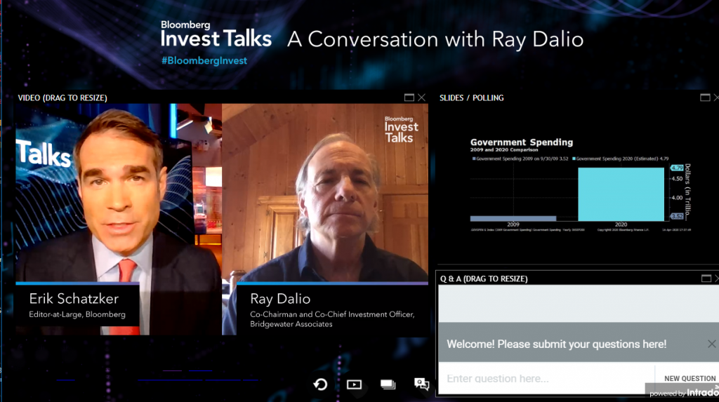
Task: Click 'A Conversation with Ray Dalio' title
Action: (435, 39)
